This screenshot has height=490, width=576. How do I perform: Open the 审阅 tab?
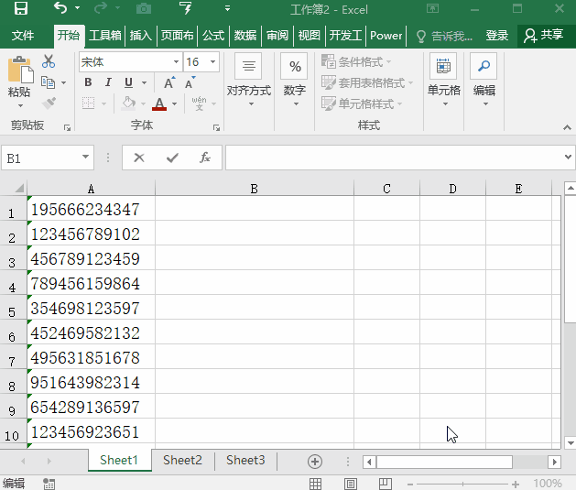click(277, 36)
